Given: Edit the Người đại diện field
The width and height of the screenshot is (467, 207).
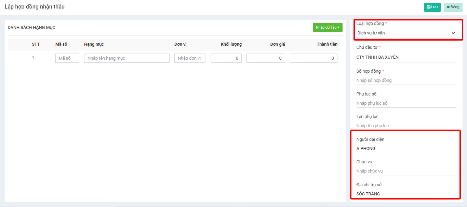Looking at the screenshot, I should point(406,149).
